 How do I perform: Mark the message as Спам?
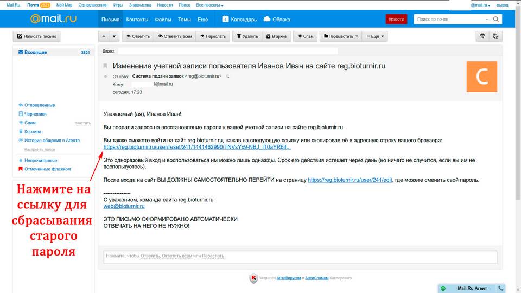click(x=305, y=36)
